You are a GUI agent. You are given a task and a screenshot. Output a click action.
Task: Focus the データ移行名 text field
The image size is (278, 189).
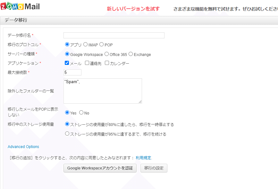tap(114, 35)
